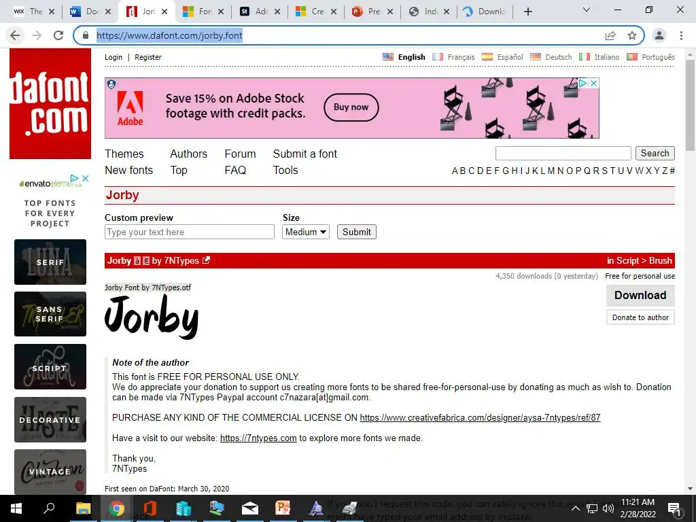Open the https://7ntypes.com link
This screenshot has height=522, width=696.
tap(258, 438)
